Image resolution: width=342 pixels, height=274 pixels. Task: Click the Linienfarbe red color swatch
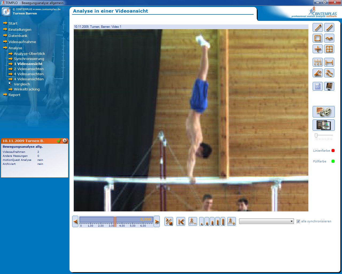click(333, 151)
